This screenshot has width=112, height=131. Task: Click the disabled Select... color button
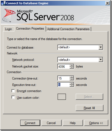click(89, 97)
